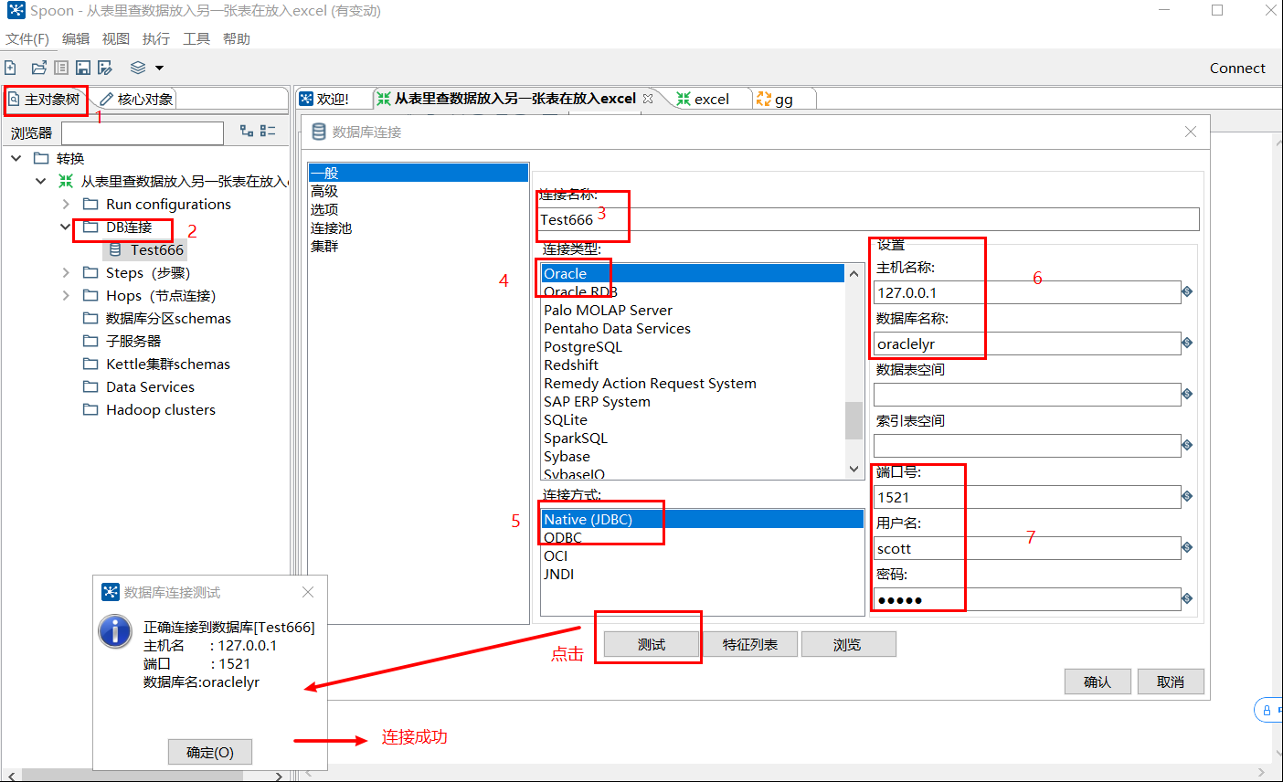The image size is (1283, 782).
Task: Click scroll-down arrow of connection type list
Action: pyautogui.click(x=854, y=470)
